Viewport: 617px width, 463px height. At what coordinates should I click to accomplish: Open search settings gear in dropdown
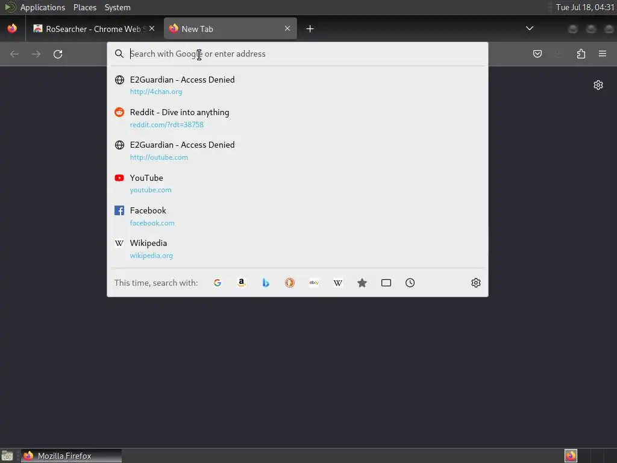[x=476, y=283]
